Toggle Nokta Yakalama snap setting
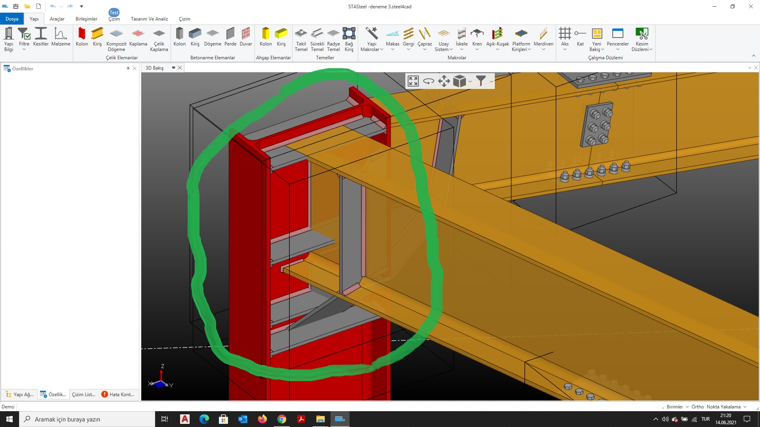 tap(723, 407)
